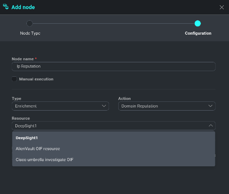Viewport: 229px width, 194px height.
Task: Click the Resource dropdown up chevron
Action: [x=211, y=126]
